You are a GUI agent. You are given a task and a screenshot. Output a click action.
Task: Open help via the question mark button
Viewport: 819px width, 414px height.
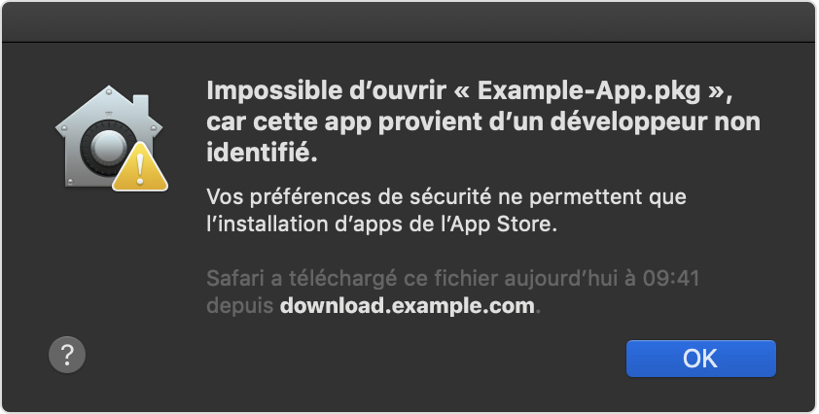tap(67, 355)
